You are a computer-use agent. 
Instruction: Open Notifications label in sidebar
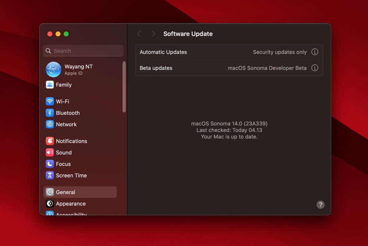coord(72,141)
